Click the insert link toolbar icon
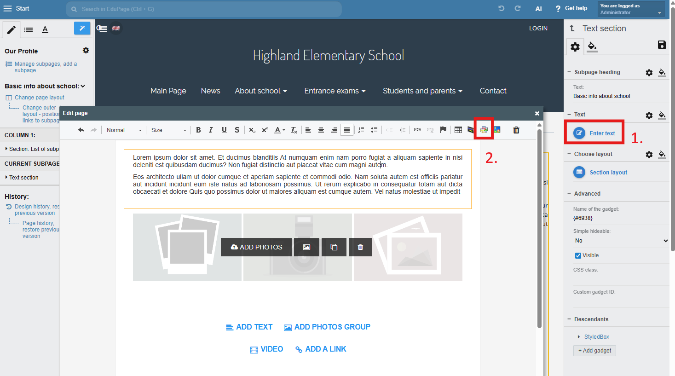 (x=417, y=130)
